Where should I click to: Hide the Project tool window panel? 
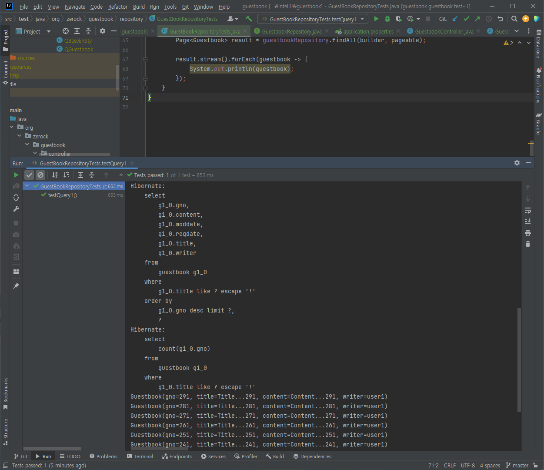coord(114,31)
